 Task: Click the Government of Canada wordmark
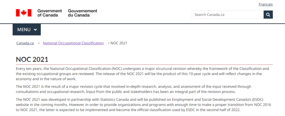coord(50,13)
